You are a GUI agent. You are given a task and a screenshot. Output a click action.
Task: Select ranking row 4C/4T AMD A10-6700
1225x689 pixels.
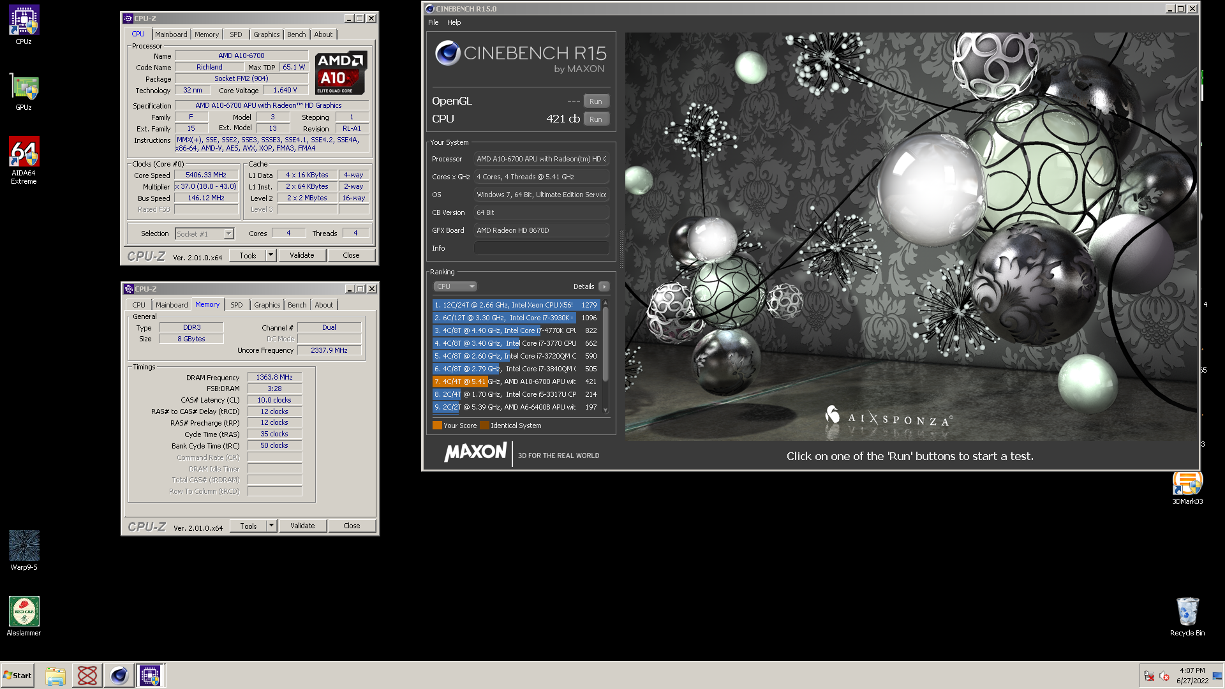[516, 382]
